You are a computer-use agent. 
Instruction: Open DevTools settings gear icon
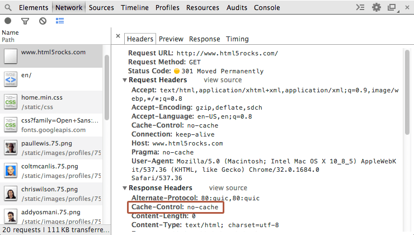(377, 8)
